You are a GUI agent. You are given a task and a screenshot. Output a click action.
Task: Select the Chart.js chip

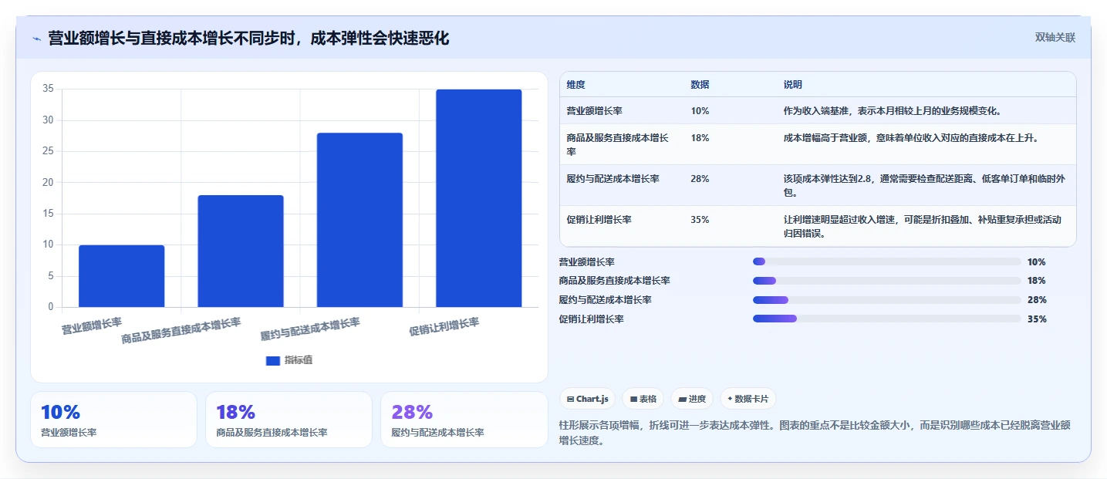tap(587, 399)
